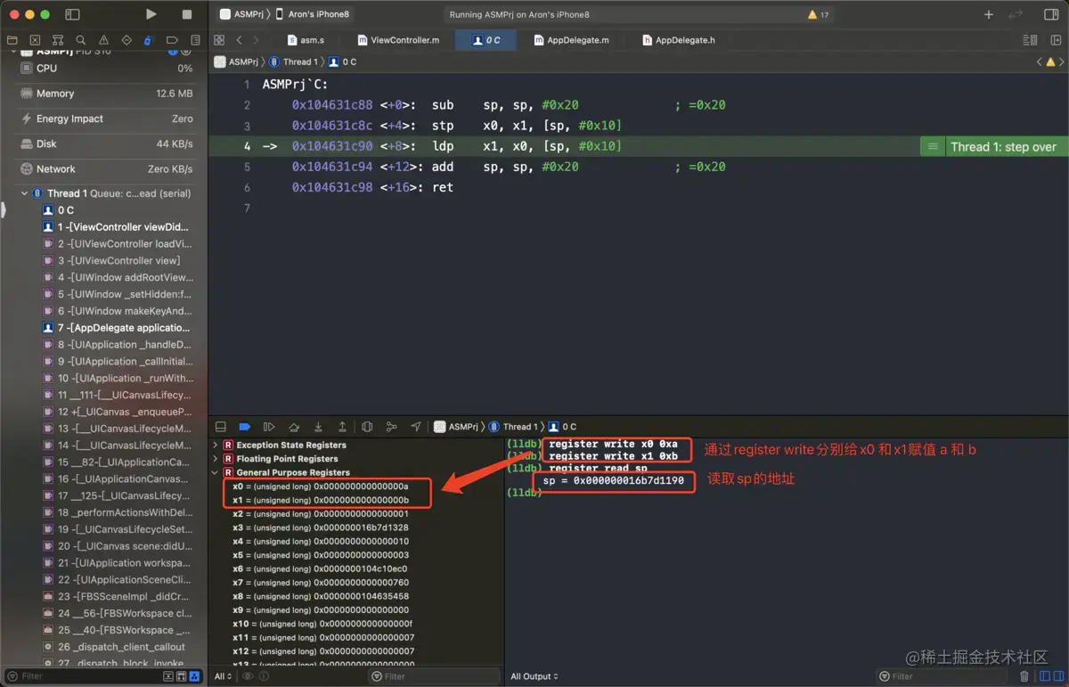
Task: Open the Symbol navigator
Action: [x=58, y=40]
